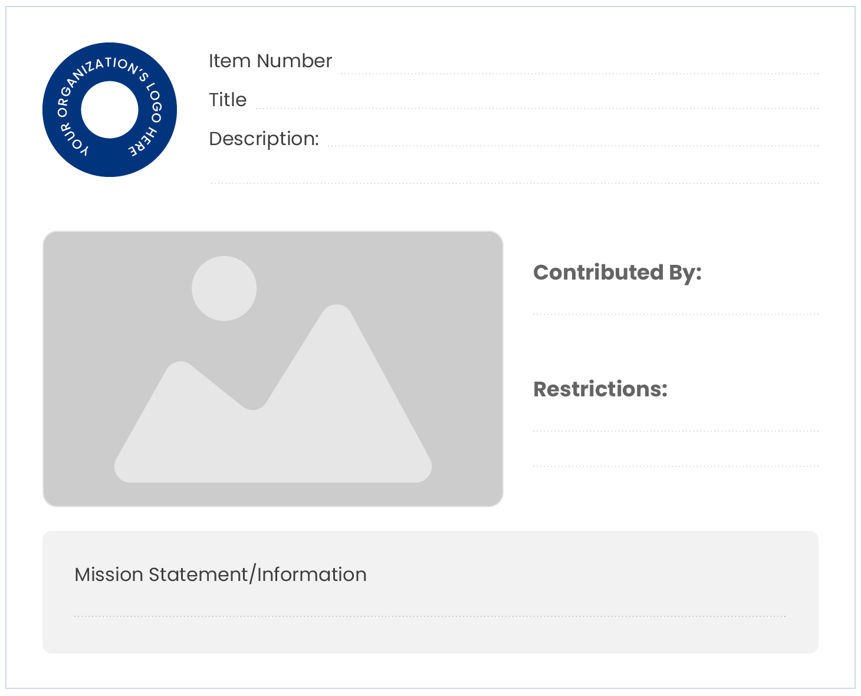
Task: Focus the Contributed By entry line
Action: tap(675, 313)
